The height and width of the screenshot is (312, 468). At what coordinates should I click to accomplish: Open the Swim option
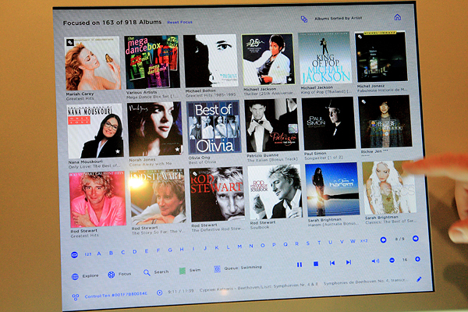point(190,271)
